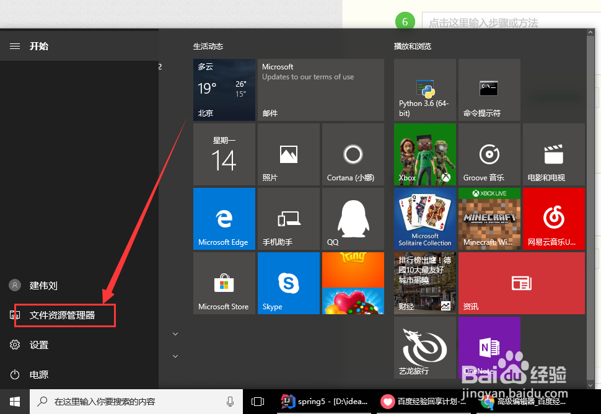Click the taskbar search input field
The image size is (601, 414).
tap(124, 402)
